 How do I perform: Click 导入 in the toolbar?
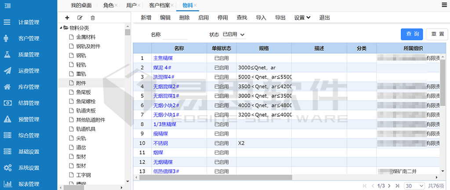pos(261,18)
